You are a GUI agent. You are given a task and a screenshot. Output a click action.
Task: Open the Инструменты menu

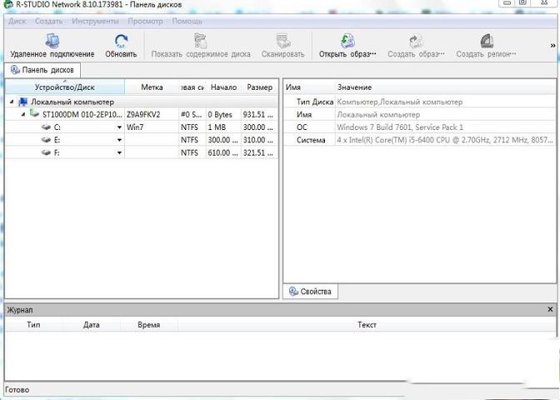(x=94, y=21)
